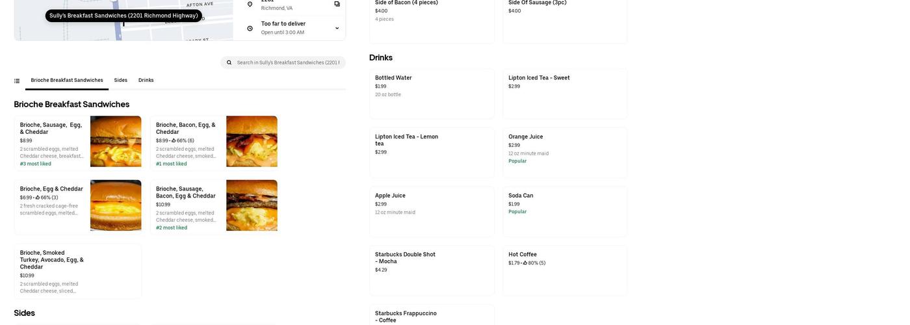
Task: Click the Sully's Breakfast Sandwiches map label
Action: click(x=123, y=16)
